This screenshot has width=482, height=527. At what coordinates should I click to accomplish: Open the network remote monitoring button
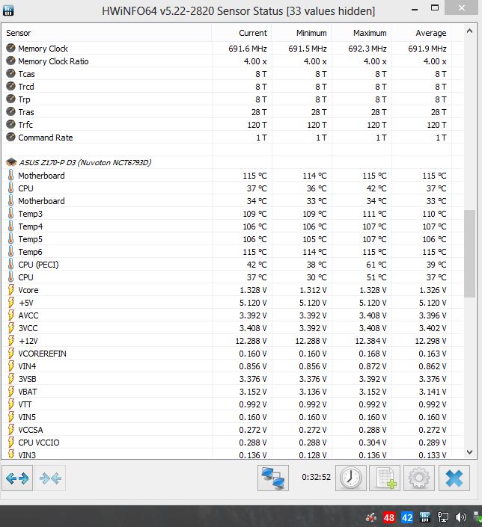pyautogui.click(x=273, y=478)
